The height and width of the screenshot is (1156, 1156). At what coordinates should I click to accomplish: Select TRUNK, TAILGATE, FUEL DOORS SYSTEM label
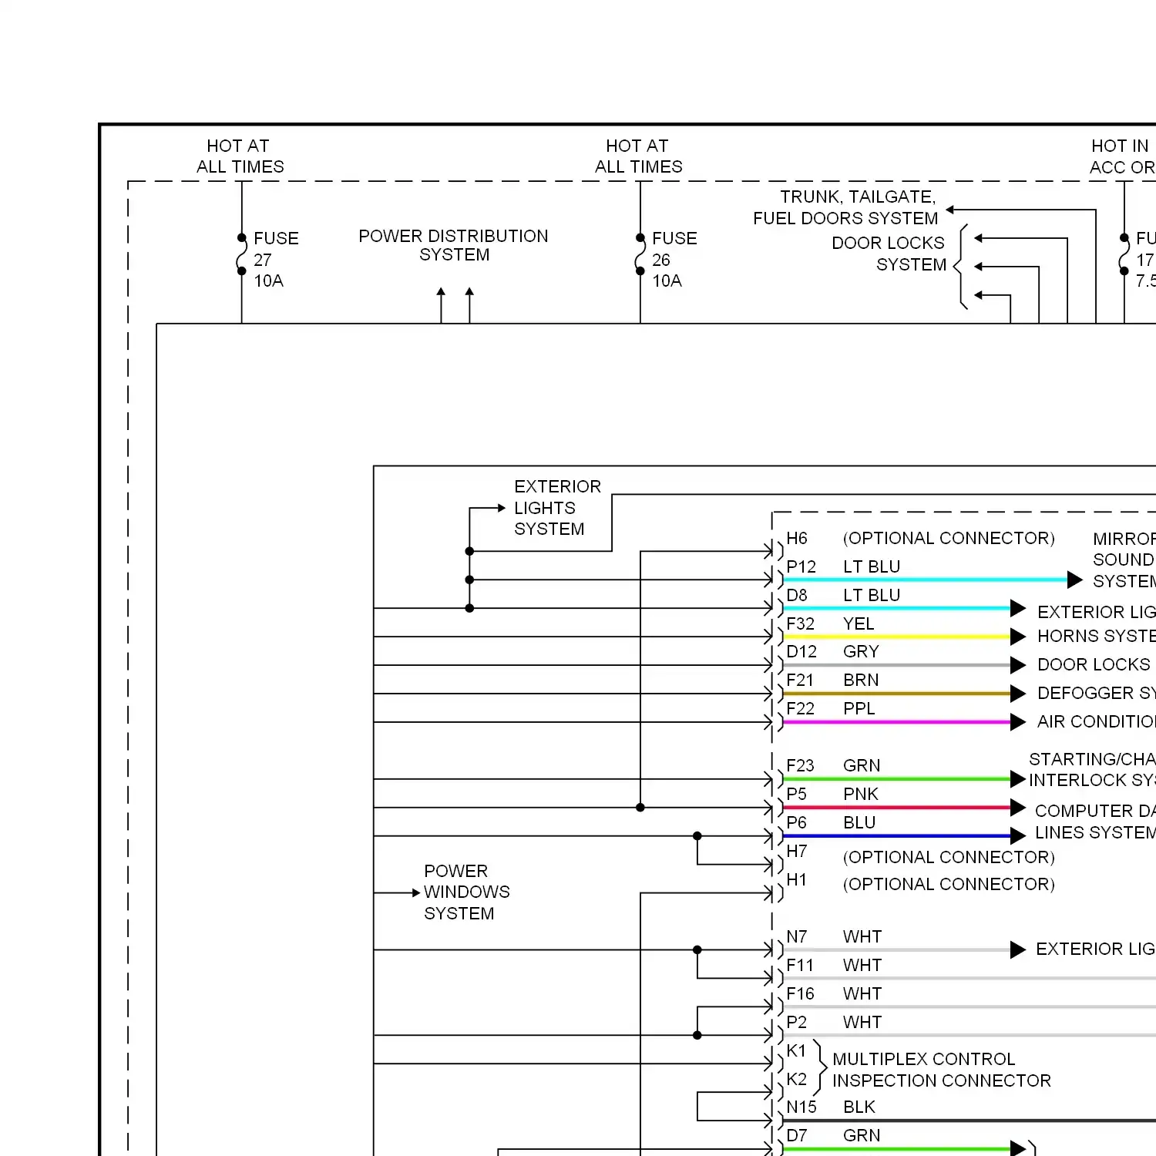point(845,207)
